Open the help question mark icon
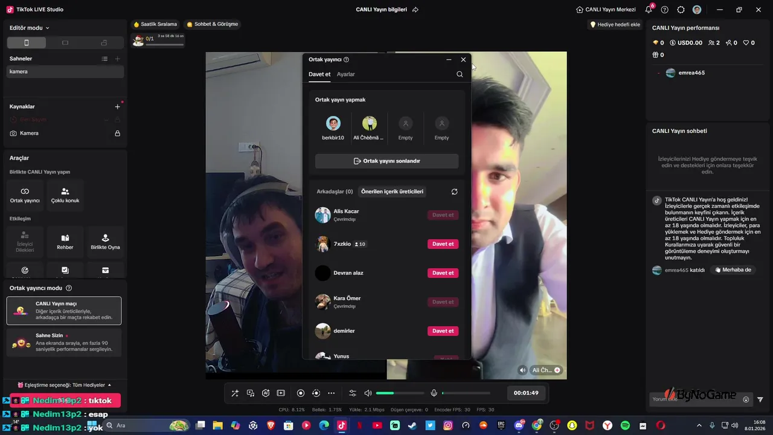 [665, 10]
